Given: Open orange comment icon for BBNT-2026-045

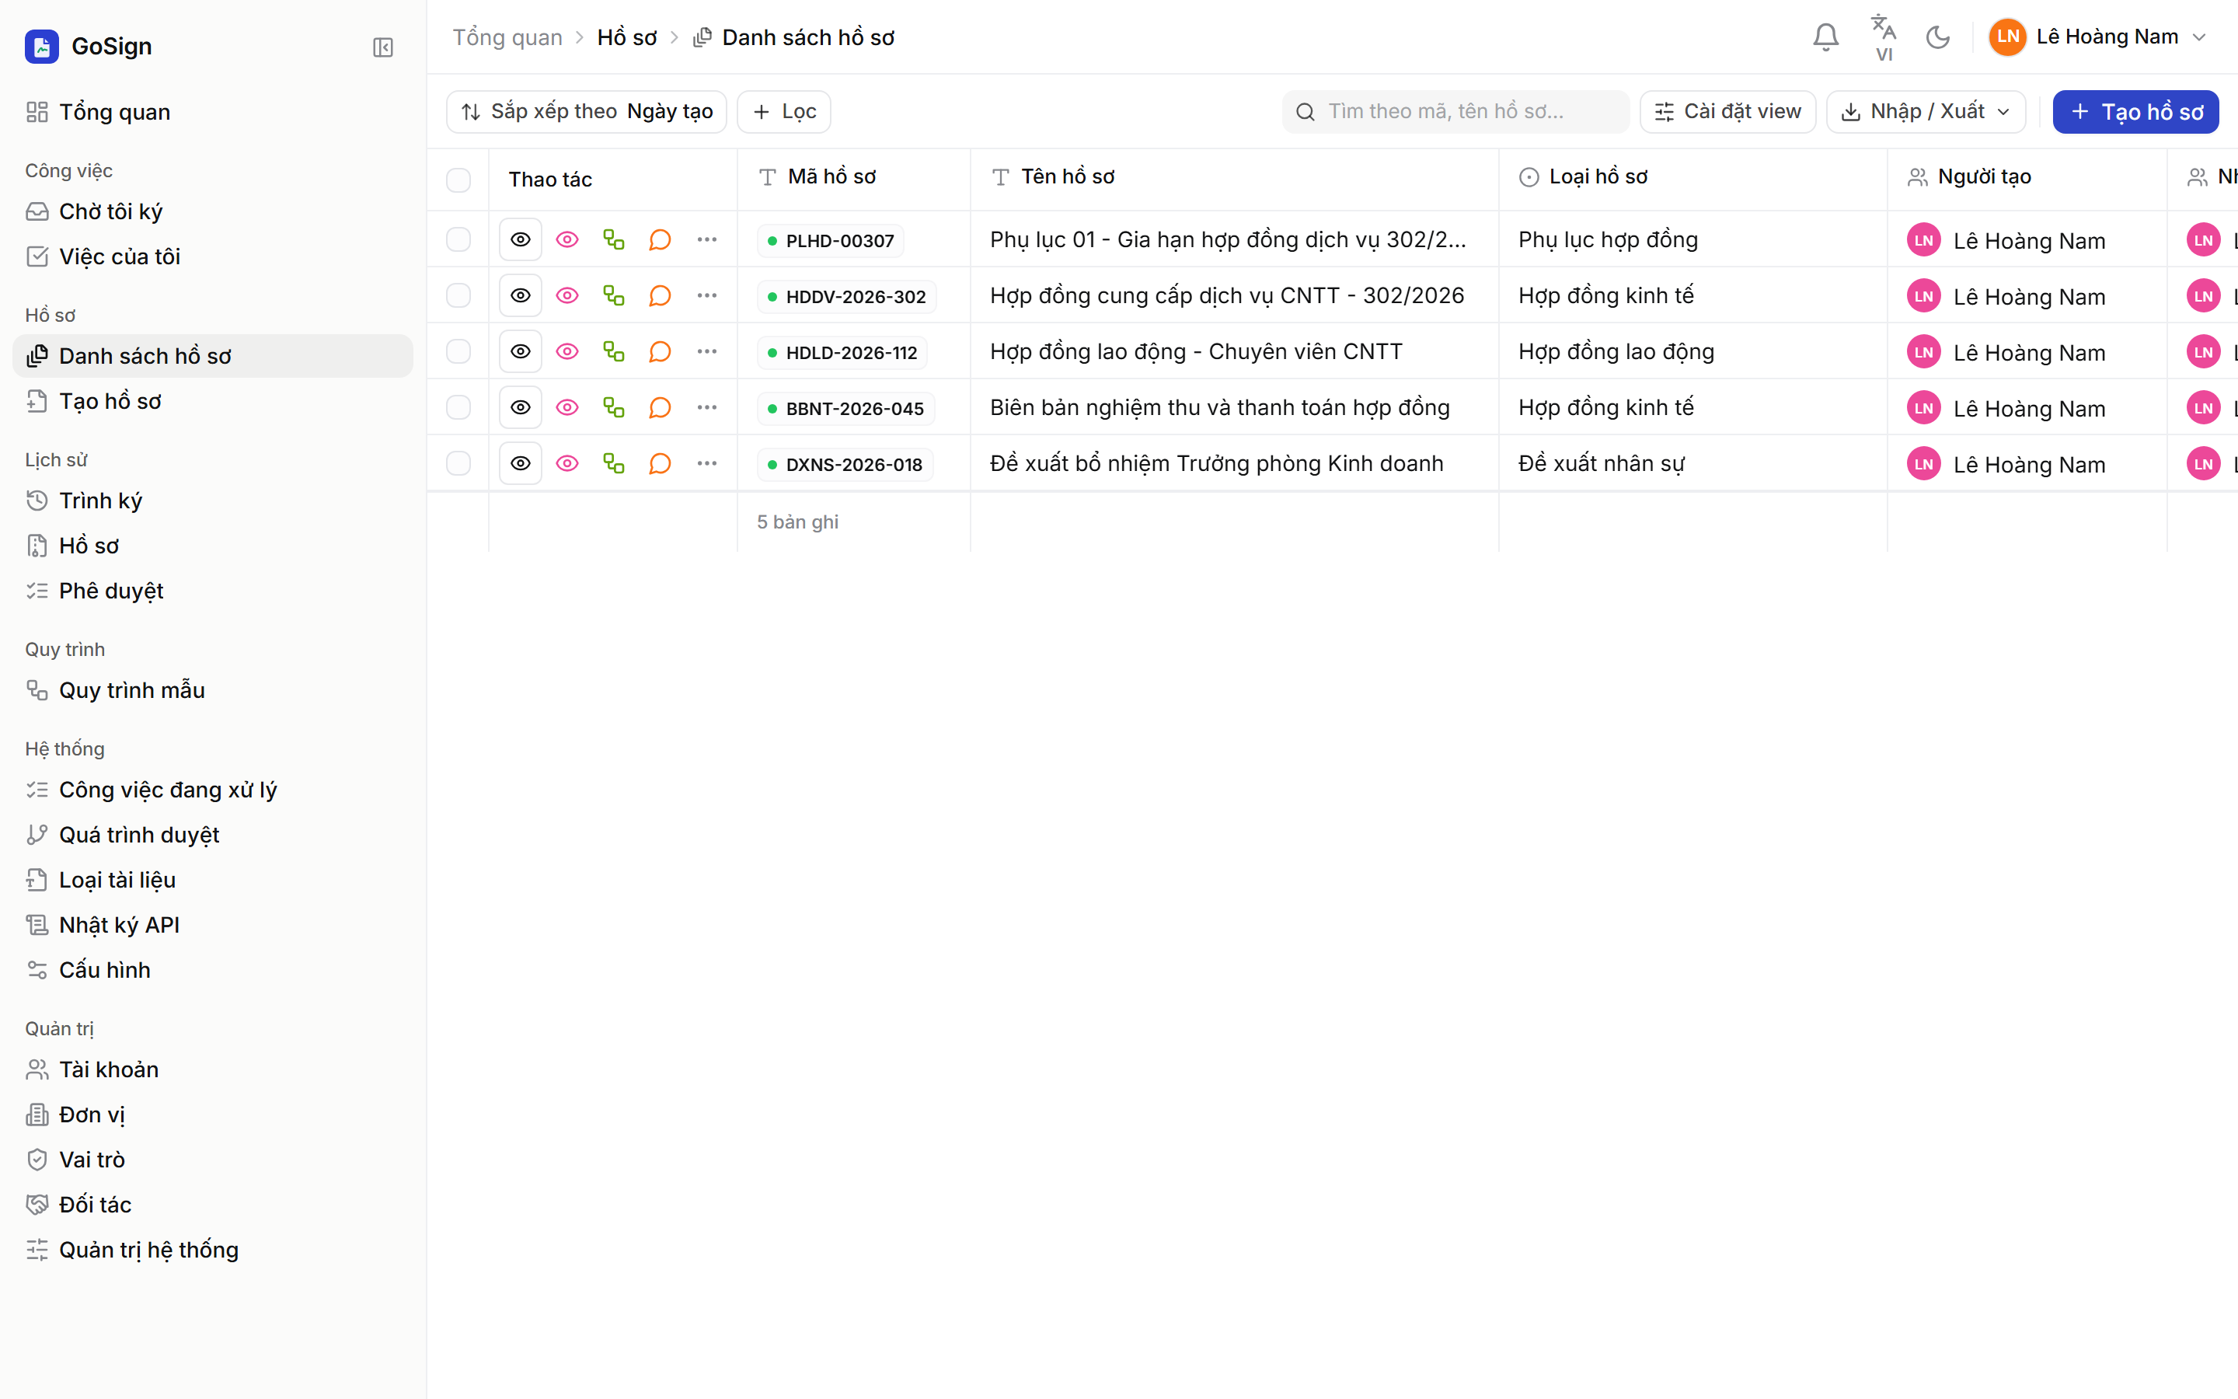Looking at the screenshot, I should point(660,407).
